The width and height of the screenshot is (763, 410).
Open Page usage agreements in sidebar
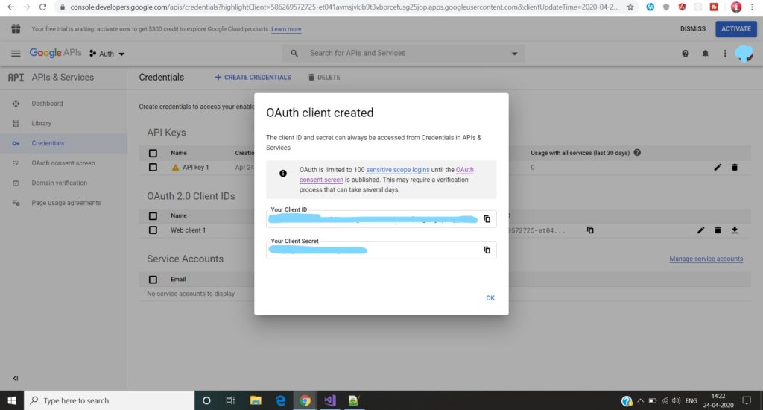(x=66, y=203)
